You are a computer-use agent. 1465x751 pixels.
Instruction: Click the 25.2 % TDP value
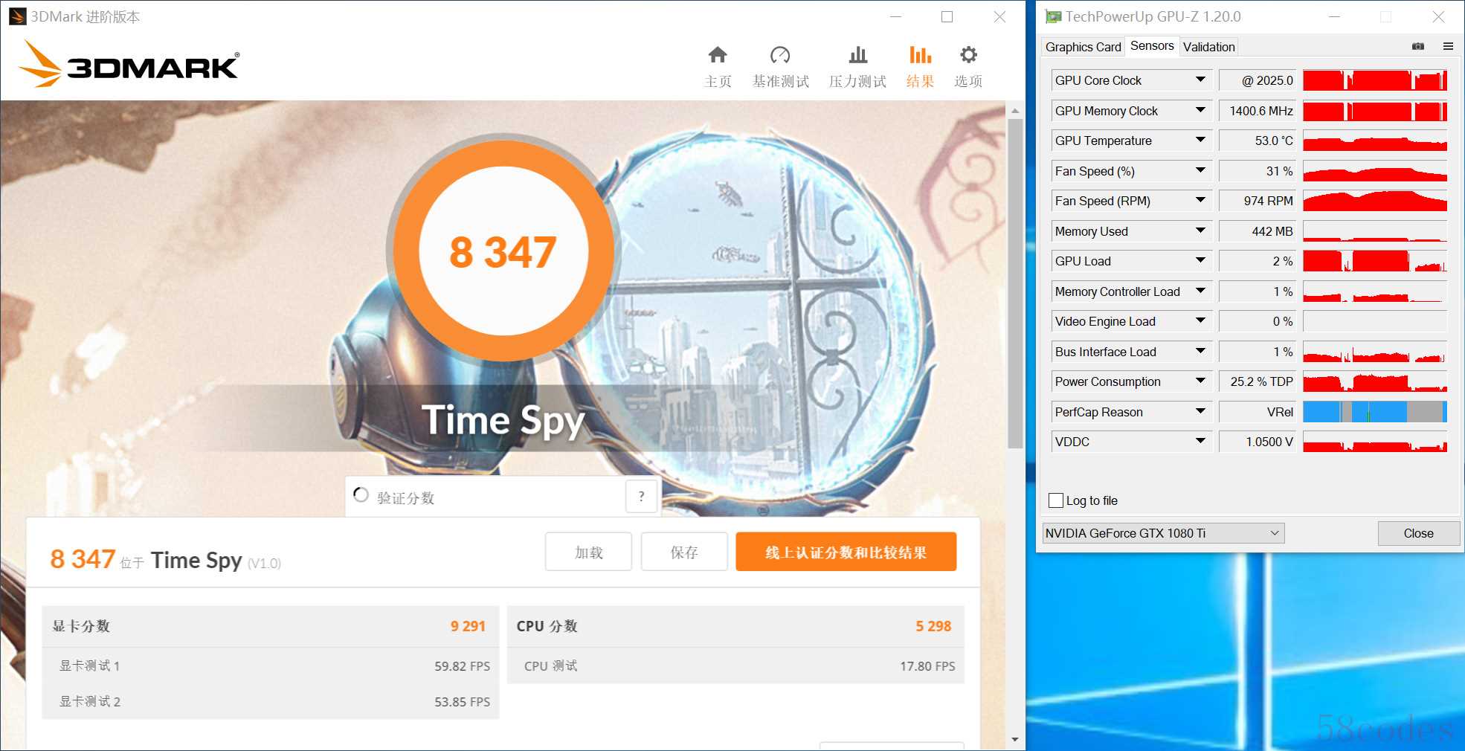[x=1258, y=381]
